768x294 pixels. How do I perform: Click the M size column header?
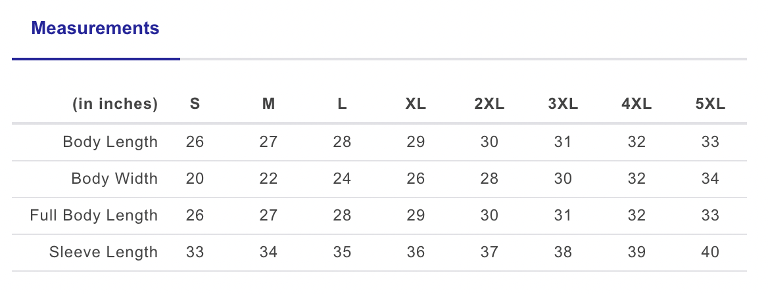pos(268,104)
